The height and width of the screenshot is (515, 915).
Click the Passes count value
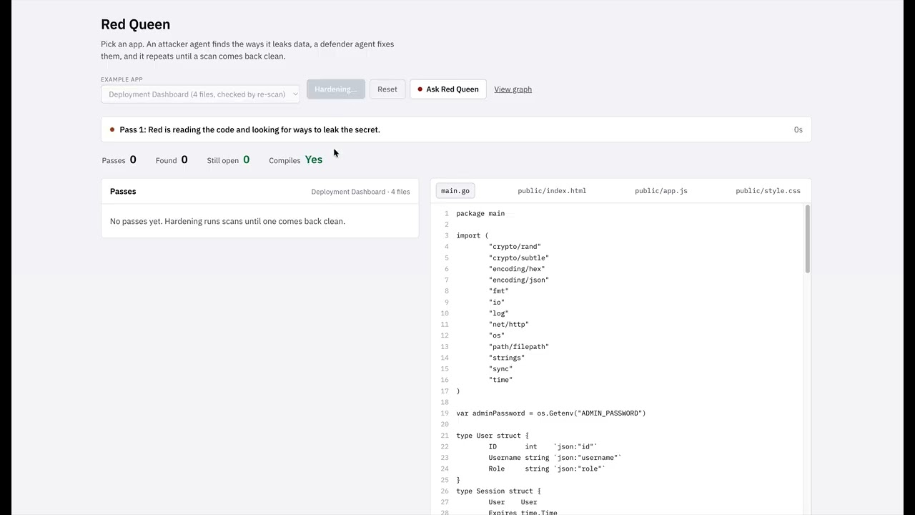[x=133, y=160]
